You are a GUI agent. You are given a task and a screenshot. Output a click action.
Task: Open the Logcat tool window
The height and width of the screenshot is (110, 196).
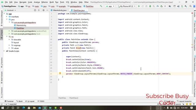[30, 101]
